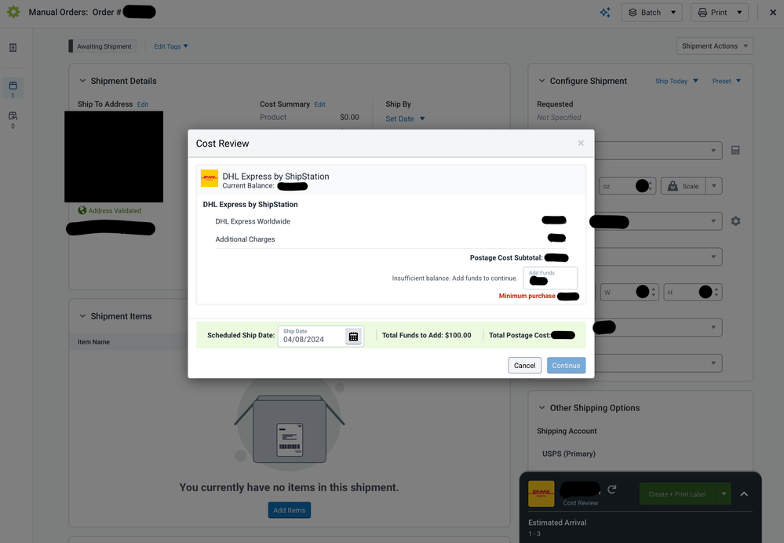Click the Add Items button

tap(290, 511)
